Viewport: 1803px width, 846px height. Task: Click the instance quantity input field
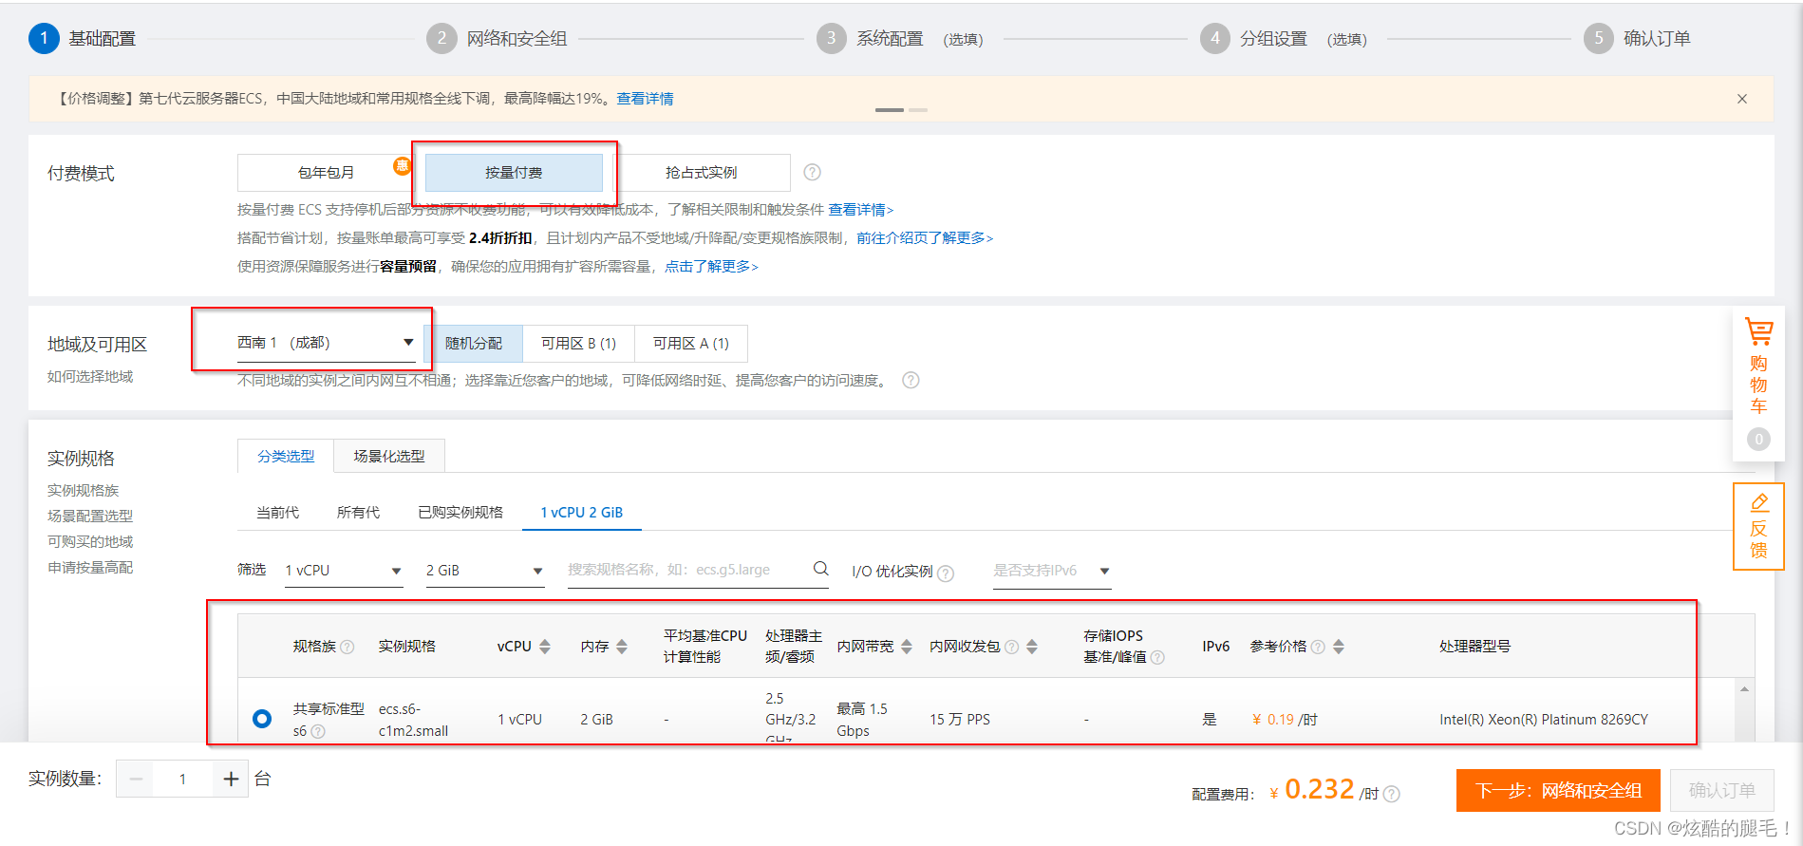(x=183, y=780)
